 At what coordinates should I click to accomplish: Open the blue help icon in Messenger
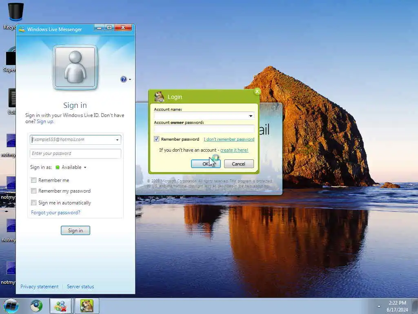point(123,79)
